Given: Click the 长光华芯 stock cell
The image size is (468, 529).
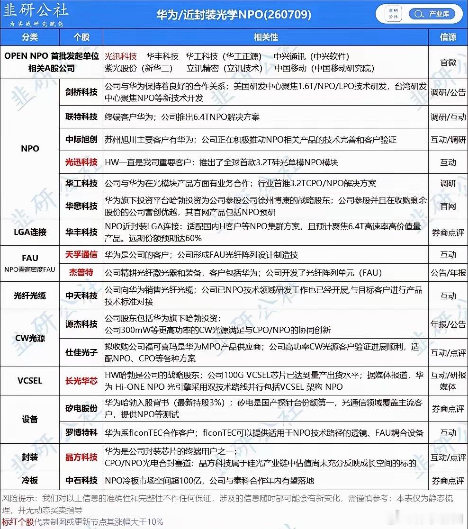Looking at the screenshot, I should tap(81, 381).
